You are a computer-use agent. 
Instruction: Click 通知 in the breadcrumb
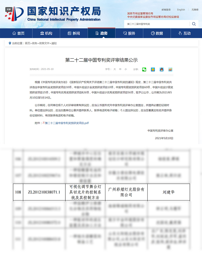point(54,43)
